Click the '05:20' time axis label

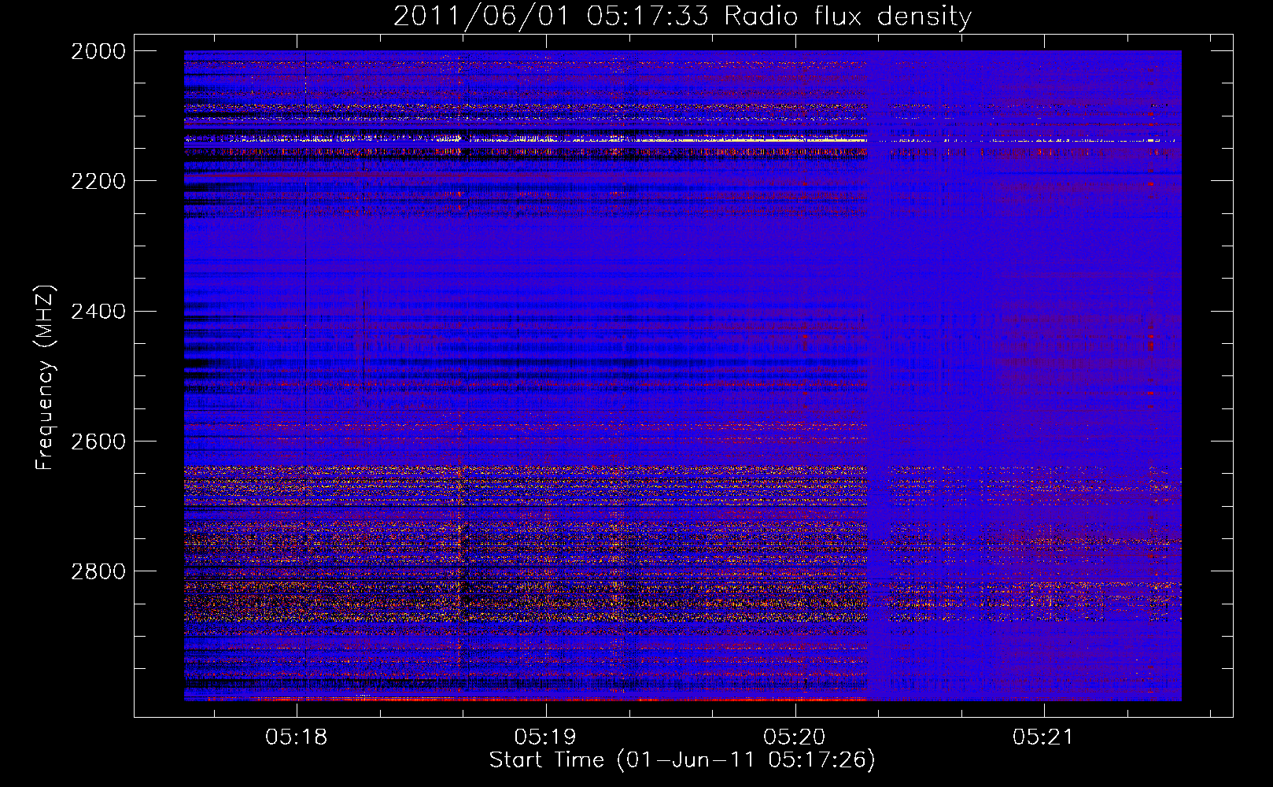click(x=795, y=737)
